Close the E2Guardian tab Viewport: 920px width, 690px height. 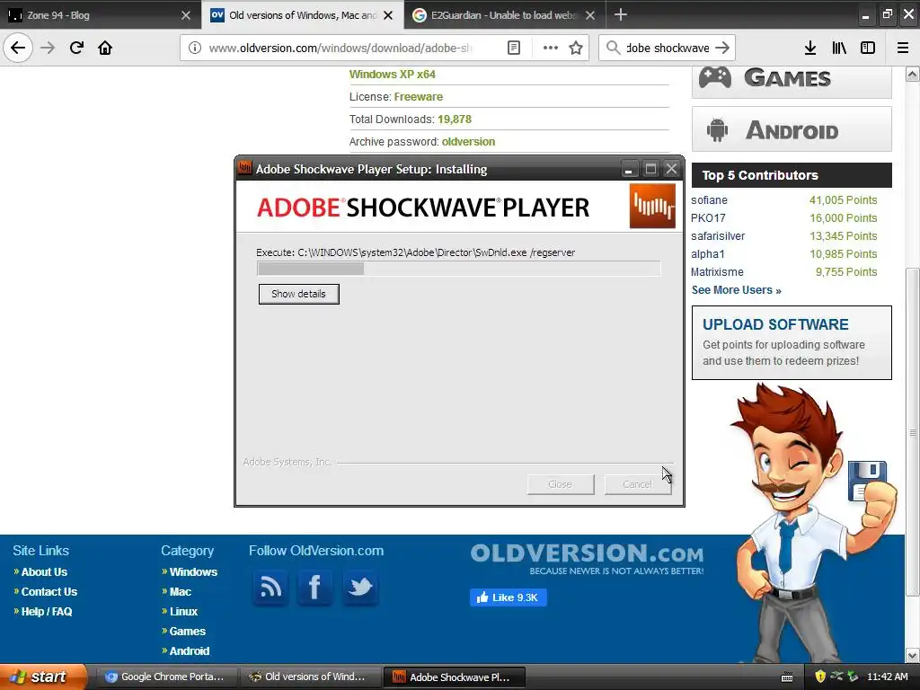(x=590, y=15)
